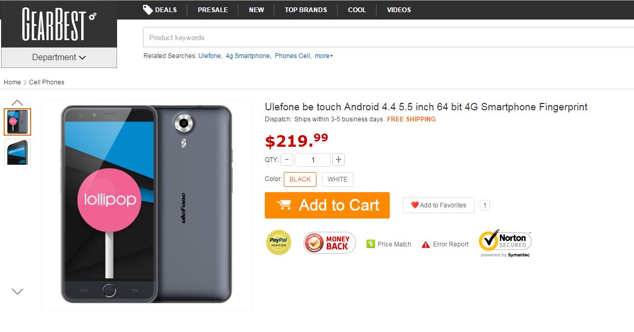The height and width of the screenshot is (332, 634).
Task: Expand related searches with more+
Action: click(x=324, y=55)
